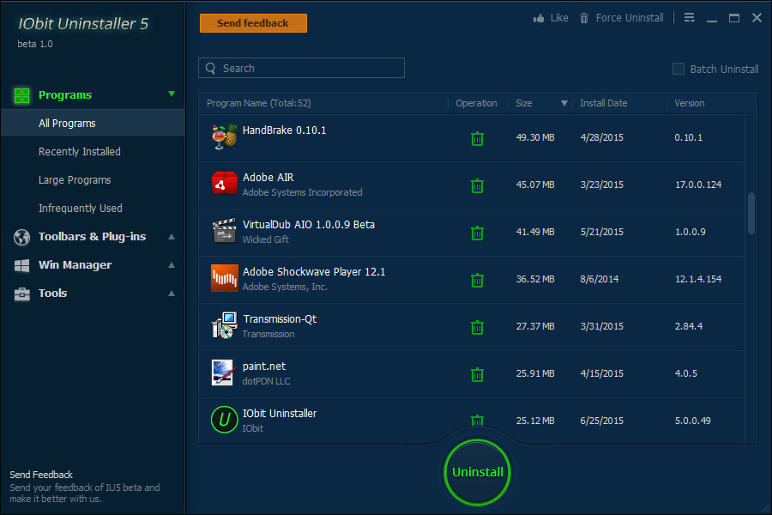Expand the Win Manager section arrow
Viewport: 772px width, 515px height.
tap(172, 265)
